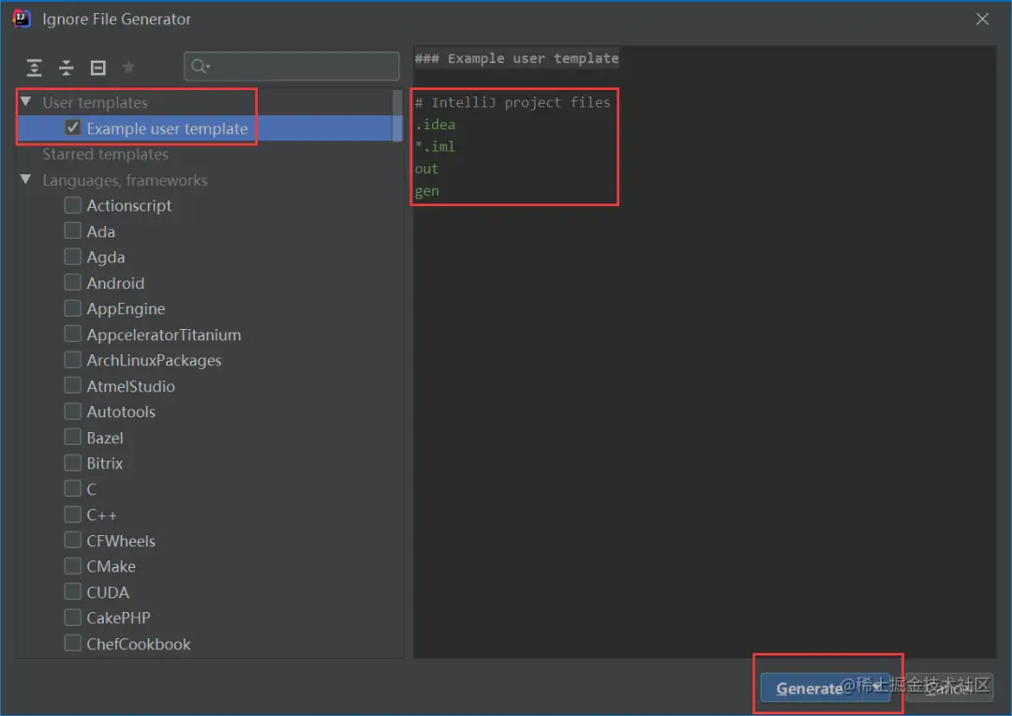Tick the CUDA checkbox
The height and width of the screenshot is (716, 1012).
pos(72,592)
